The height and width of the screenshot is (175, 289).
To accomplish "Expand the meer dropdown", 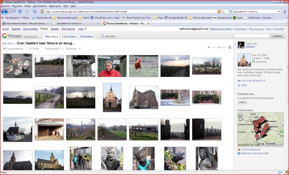I will click(x=82, y=29).
